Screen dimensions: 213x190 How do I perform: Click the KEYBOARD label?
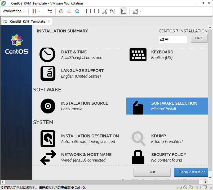point(162,52)
